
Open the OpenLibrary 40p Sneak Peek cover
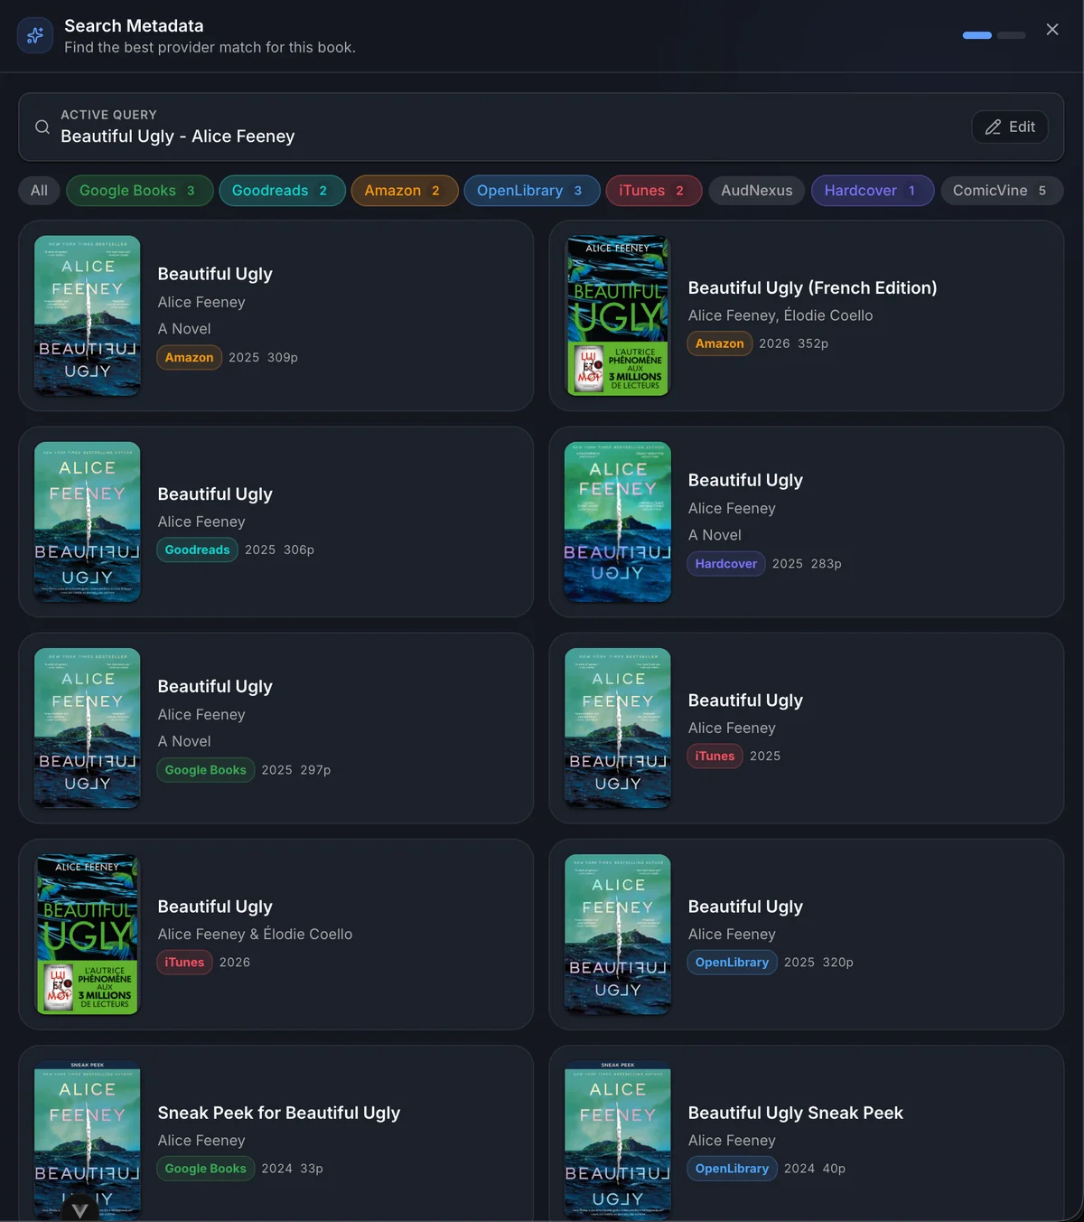point(618,1140)
